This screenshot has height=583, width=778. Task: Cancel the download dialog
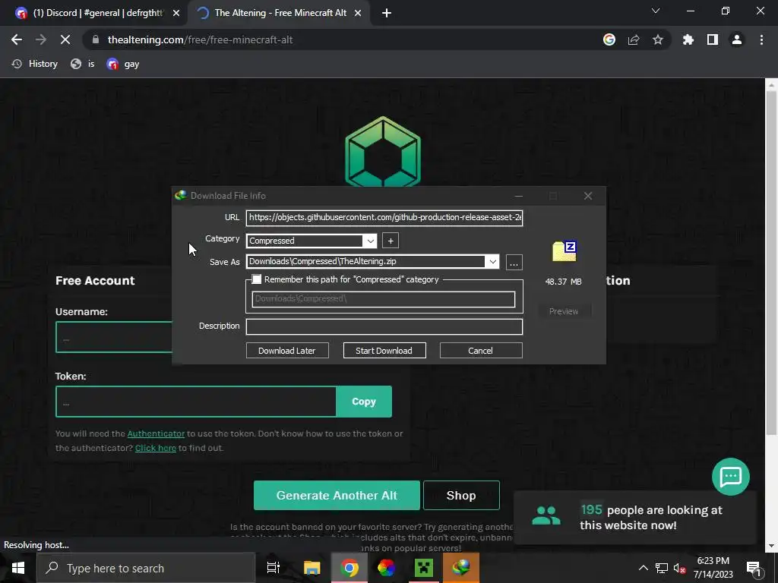[x=480, y=351]
